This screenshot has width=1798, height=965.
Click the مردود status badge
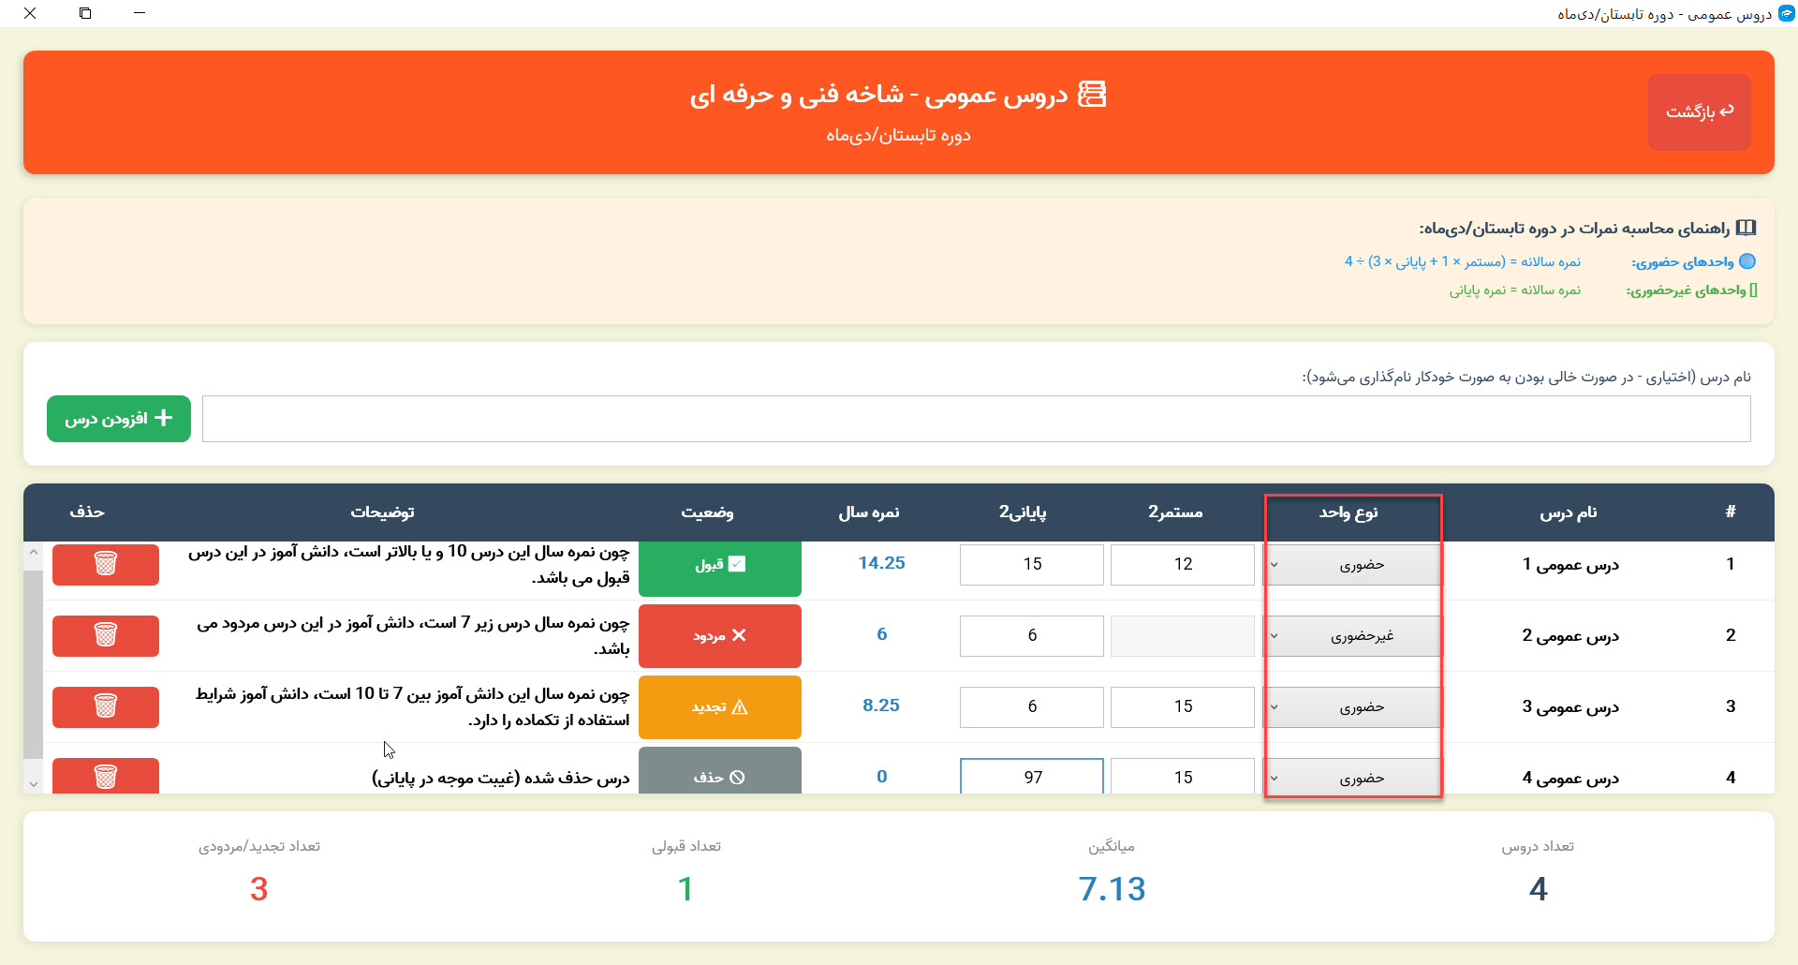(719, 635)
